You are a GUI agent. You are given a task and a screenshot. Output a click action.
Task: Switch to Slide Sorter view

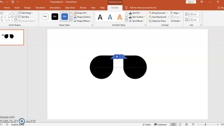[x=180, y=125]
